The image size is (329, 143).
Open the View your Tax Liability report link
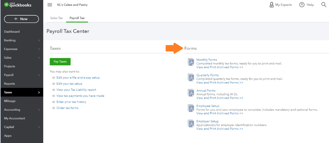(76, 90)
